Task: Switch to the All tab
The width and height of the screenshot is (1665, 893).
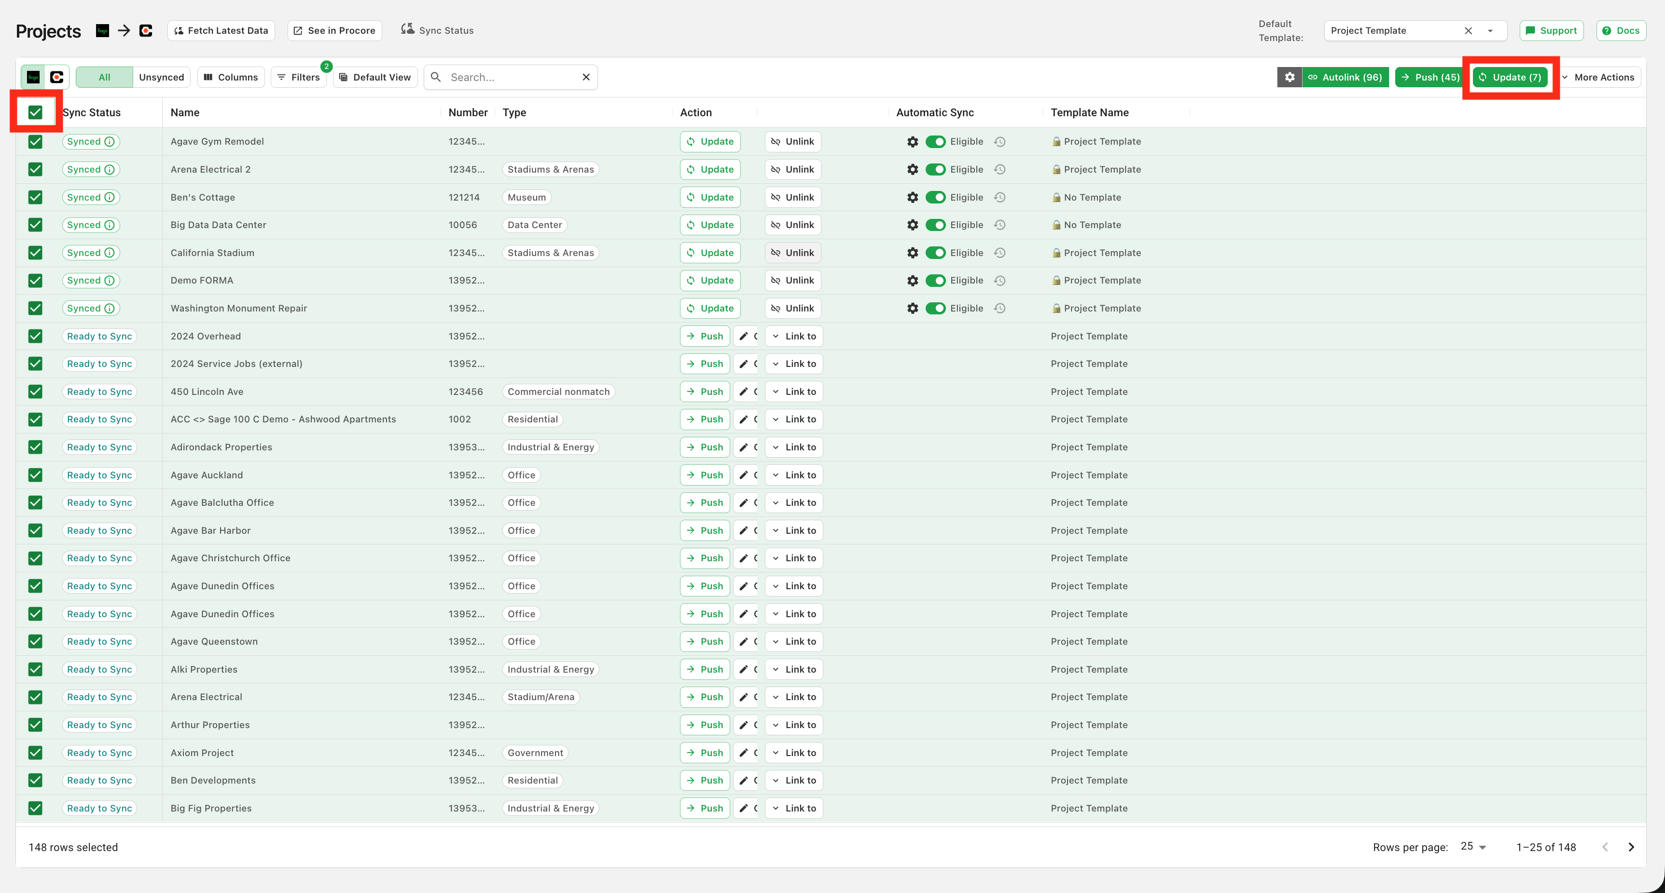Action: (104, 78)
